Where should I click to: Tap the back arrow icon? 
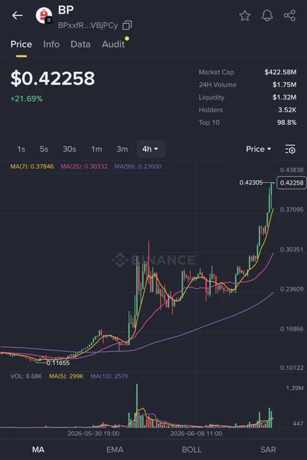click(x=18, y=16)
